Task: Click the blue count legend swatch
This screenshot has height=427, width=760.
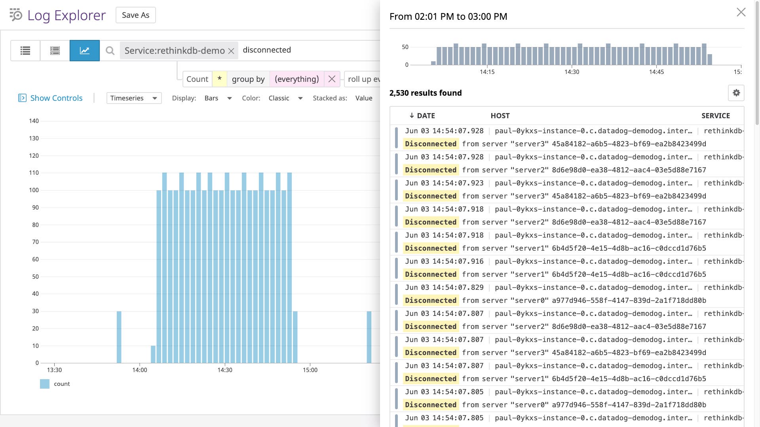Action: (x=44, y=384)
